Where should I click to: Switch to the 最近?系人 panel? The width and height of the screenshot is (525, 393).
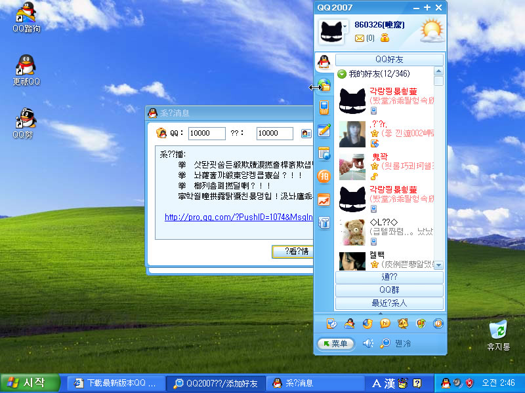(389, 303)
